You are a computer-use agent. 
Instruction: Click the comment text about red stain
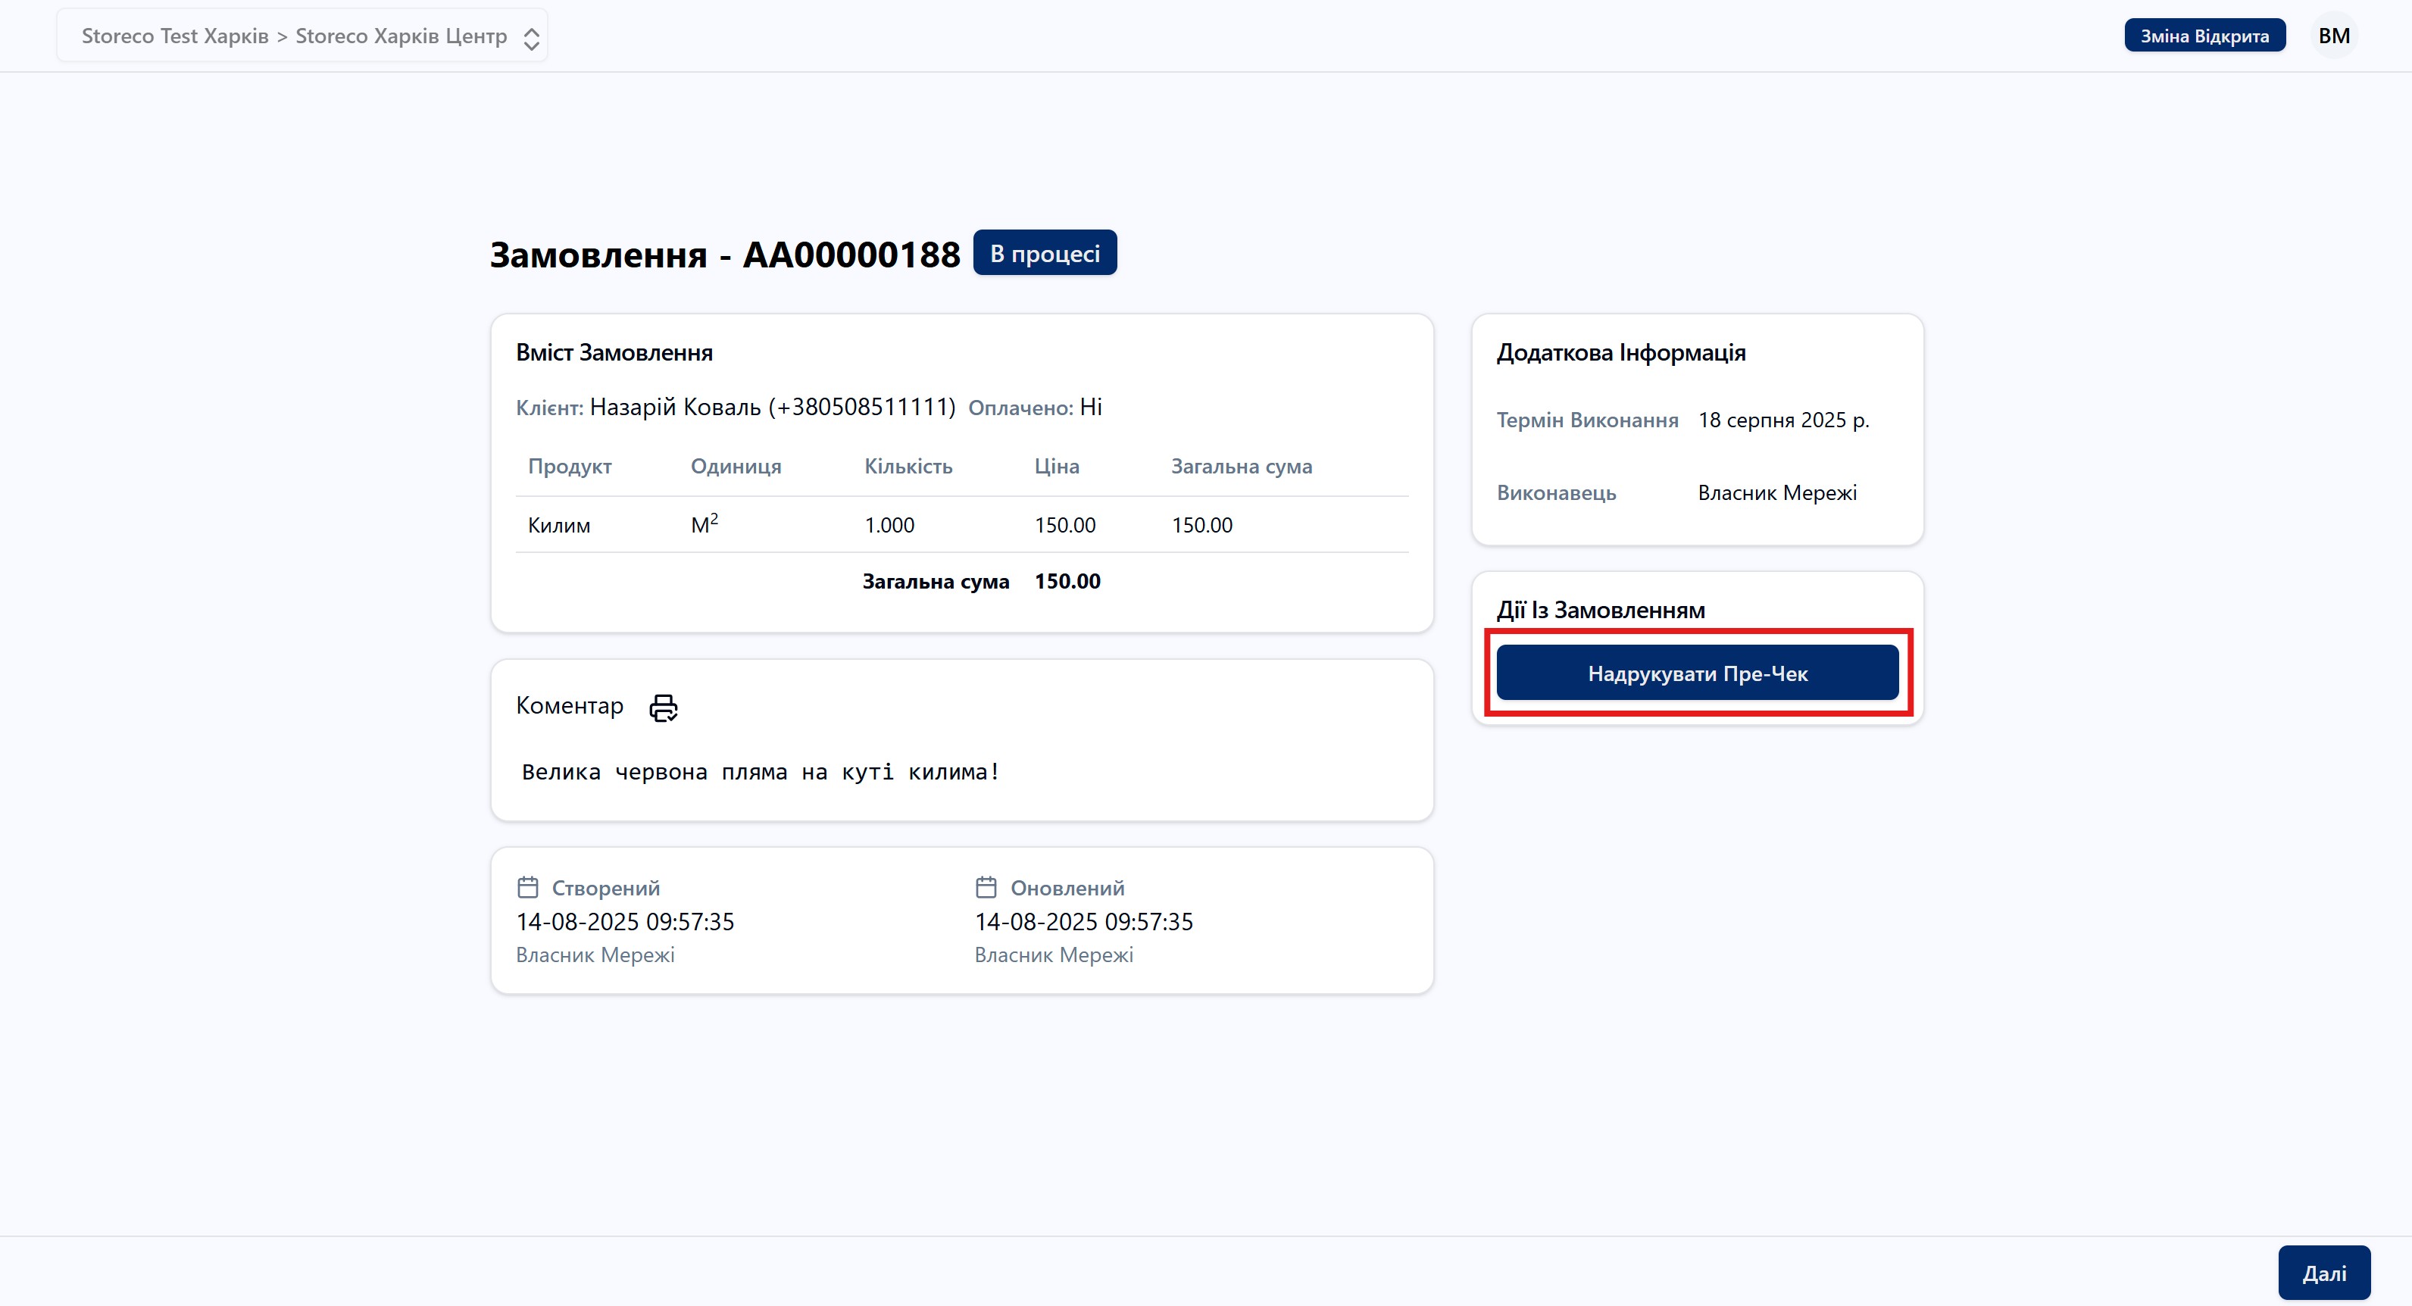click(759, 771)
